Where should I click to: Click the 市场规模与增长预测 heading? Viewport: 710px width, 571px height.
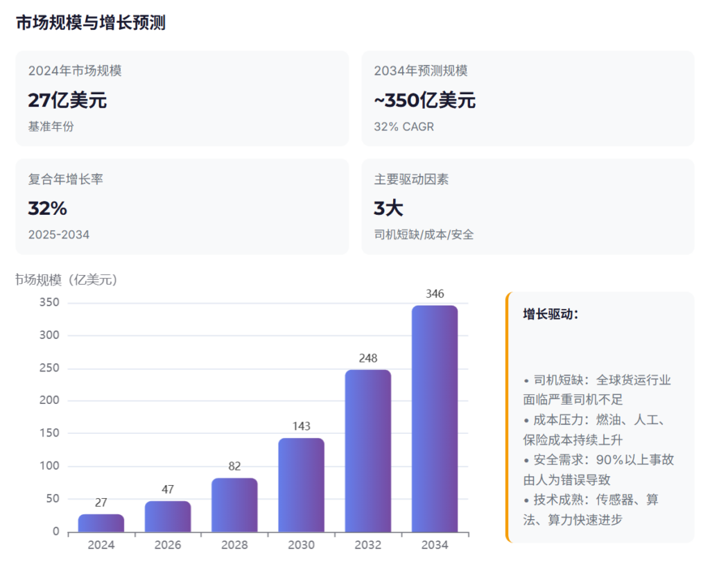[91, 23]
